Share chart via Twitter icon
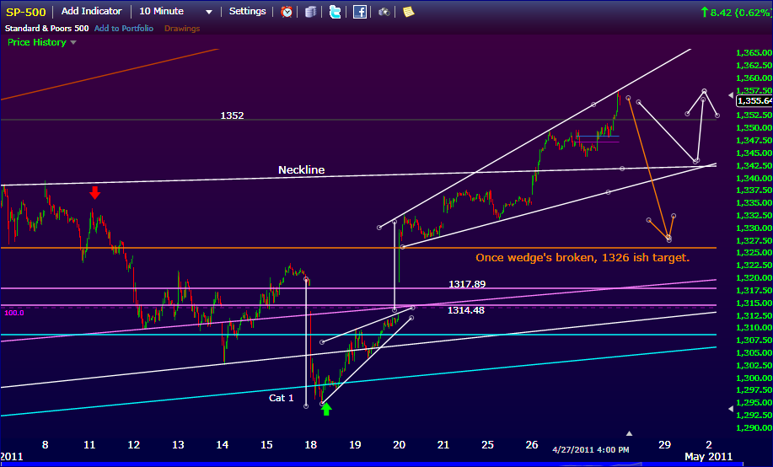This screenshot has height=467, width=773. [x=336, y=12]
